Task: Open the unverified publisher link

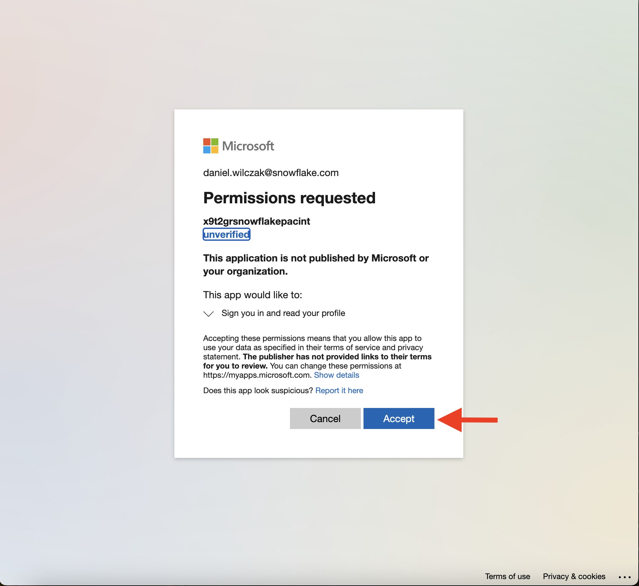Action: pos(227,234)
